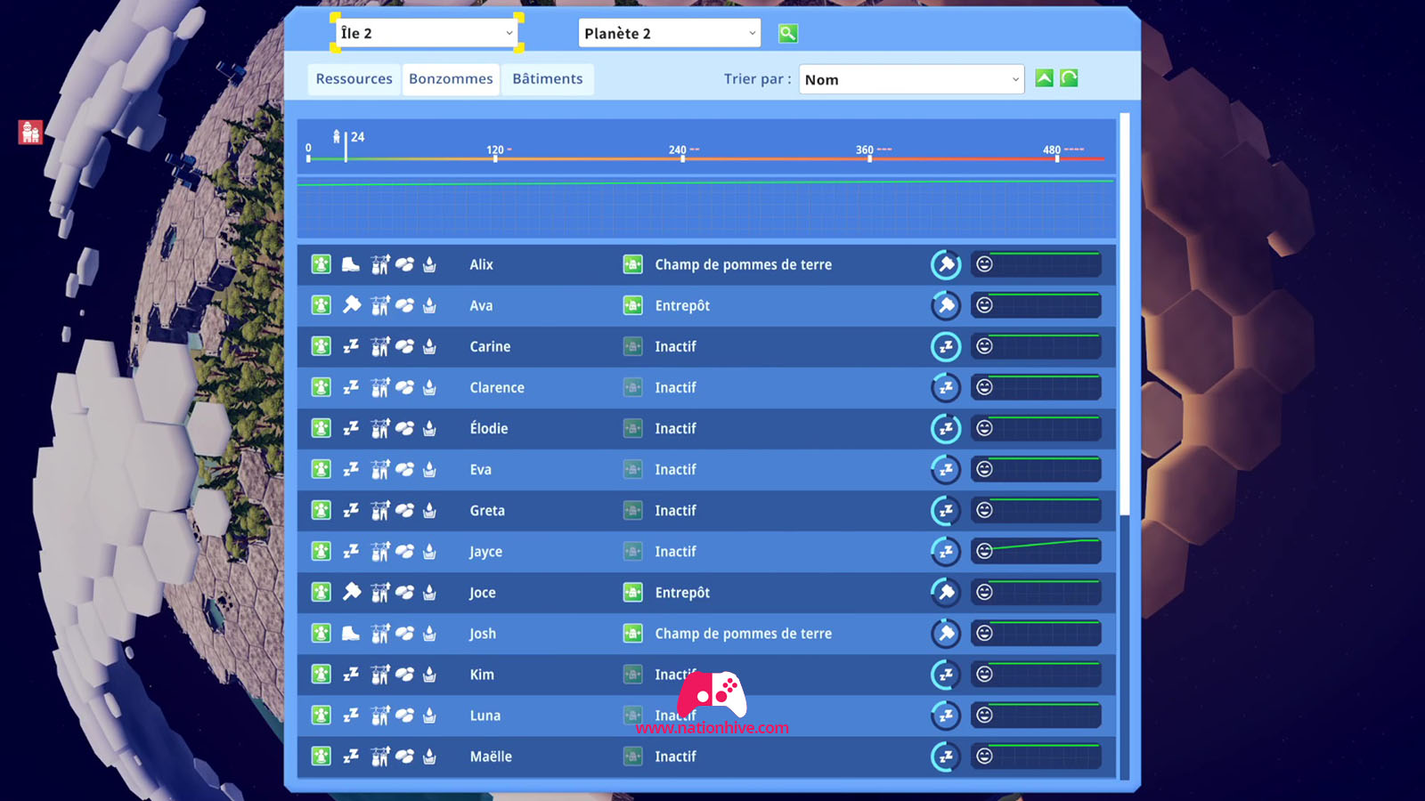The image size is (1425, 801).
Task: Click the vertical scrollbar of the list
Action: pyautogui.click(x=1125, y=313)
